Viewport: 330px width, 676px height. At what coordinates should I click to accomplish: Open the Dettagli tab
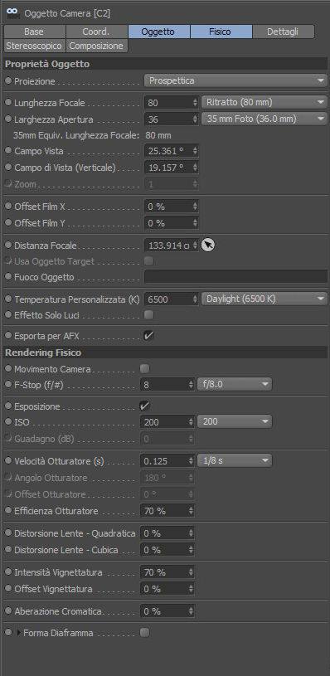pyautogui.click(x=283, y=32)
